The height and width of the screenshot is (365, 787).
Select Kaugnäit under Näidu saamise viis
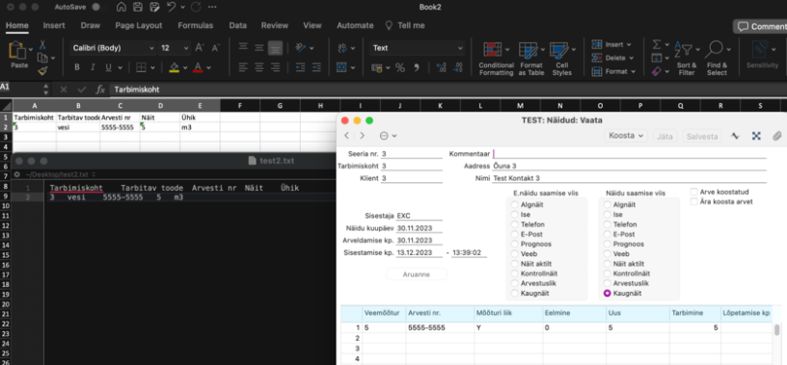point(608,294)
